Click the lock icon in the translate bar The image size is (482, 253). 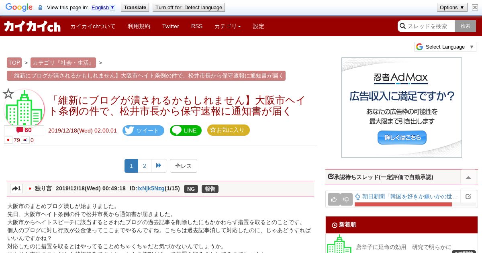40,8
